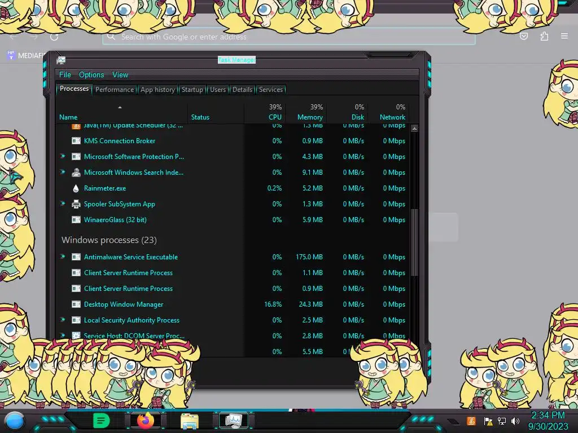Open the Start orb on the taskbar

15,421
